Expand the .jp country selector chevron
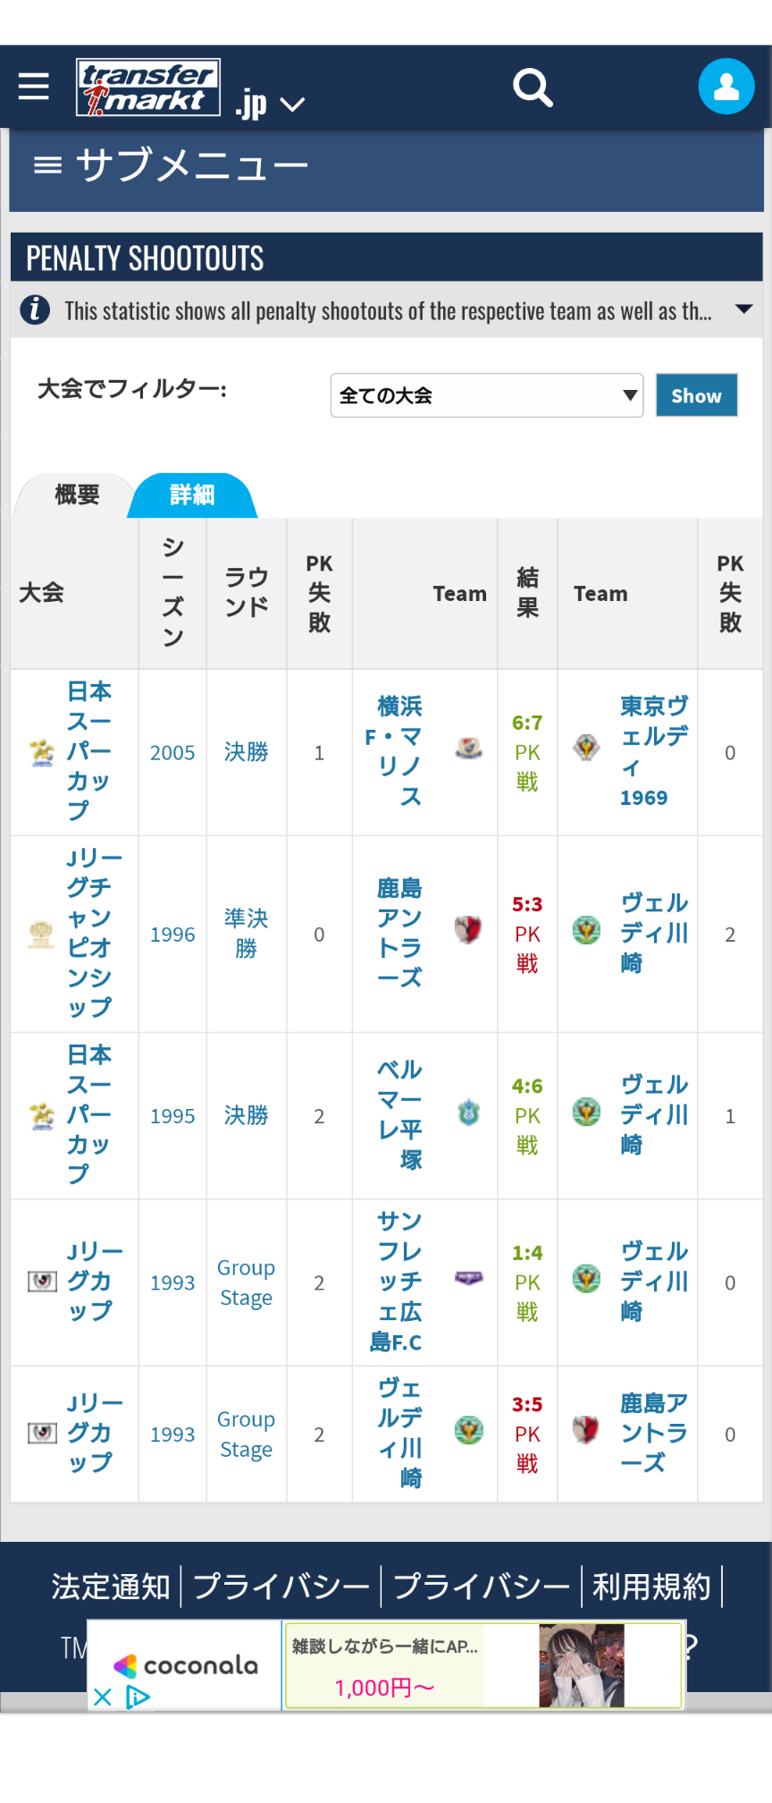 (292, 106)
